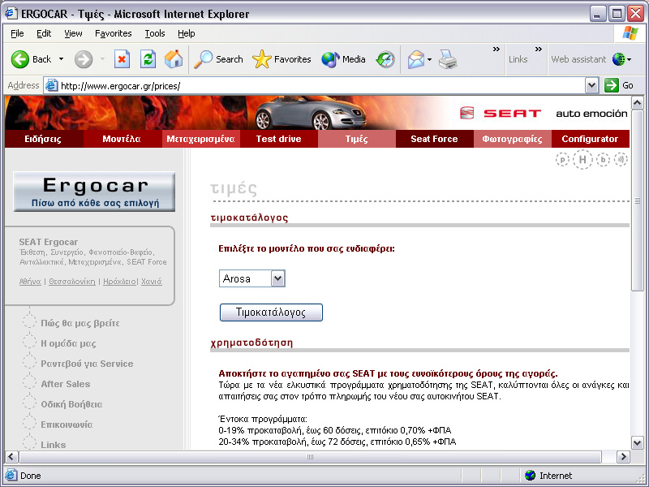Open the Forward button history dropdown arrow
The image size is (649, 487).
(102, 59)
